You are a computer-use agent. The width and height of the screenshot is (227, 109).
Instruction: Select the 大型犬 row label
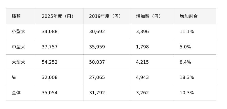[x=21, y=62]
